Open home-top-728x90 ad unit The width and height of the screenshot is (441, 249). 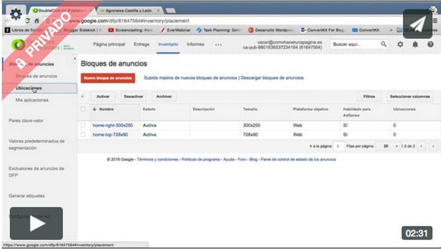pos(110,134)
